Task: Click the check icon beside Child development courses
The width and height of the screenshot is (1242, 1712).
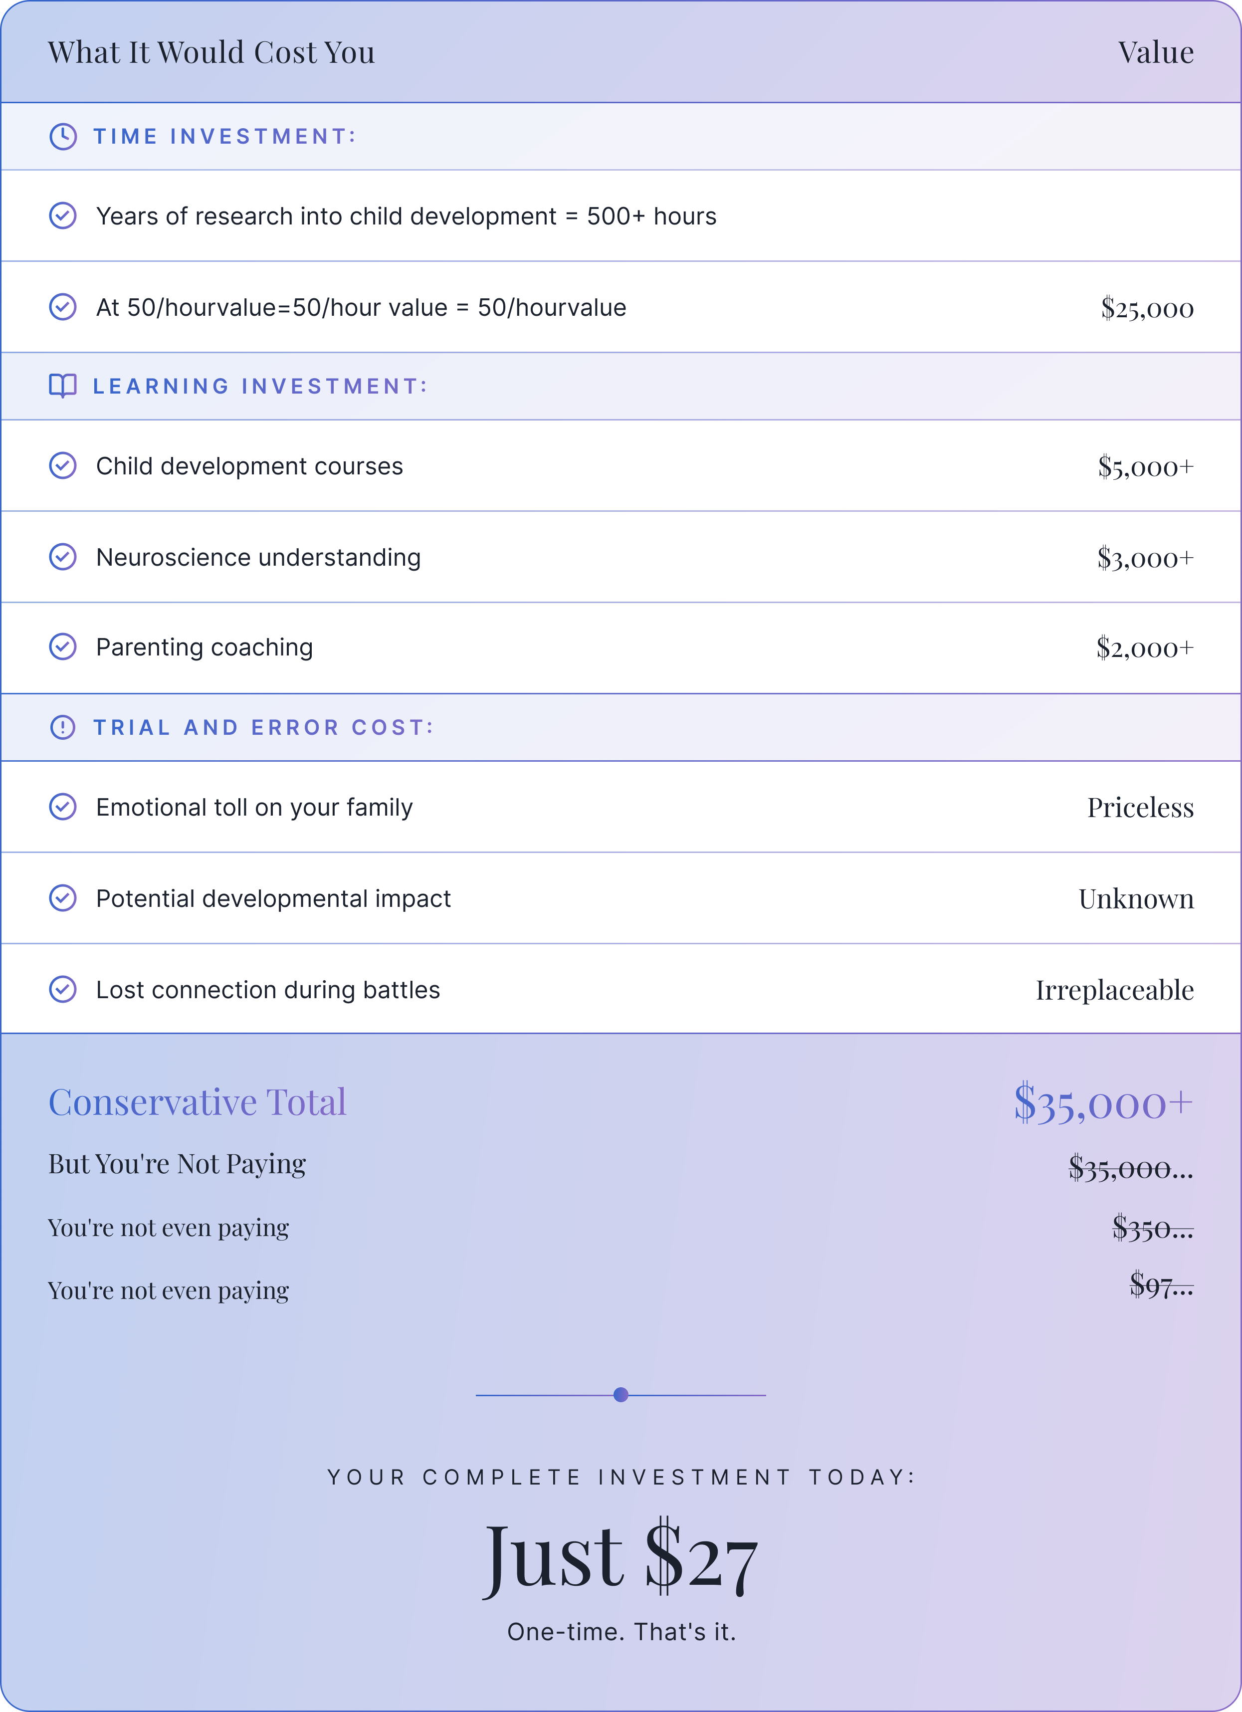Action: point(63,466)
